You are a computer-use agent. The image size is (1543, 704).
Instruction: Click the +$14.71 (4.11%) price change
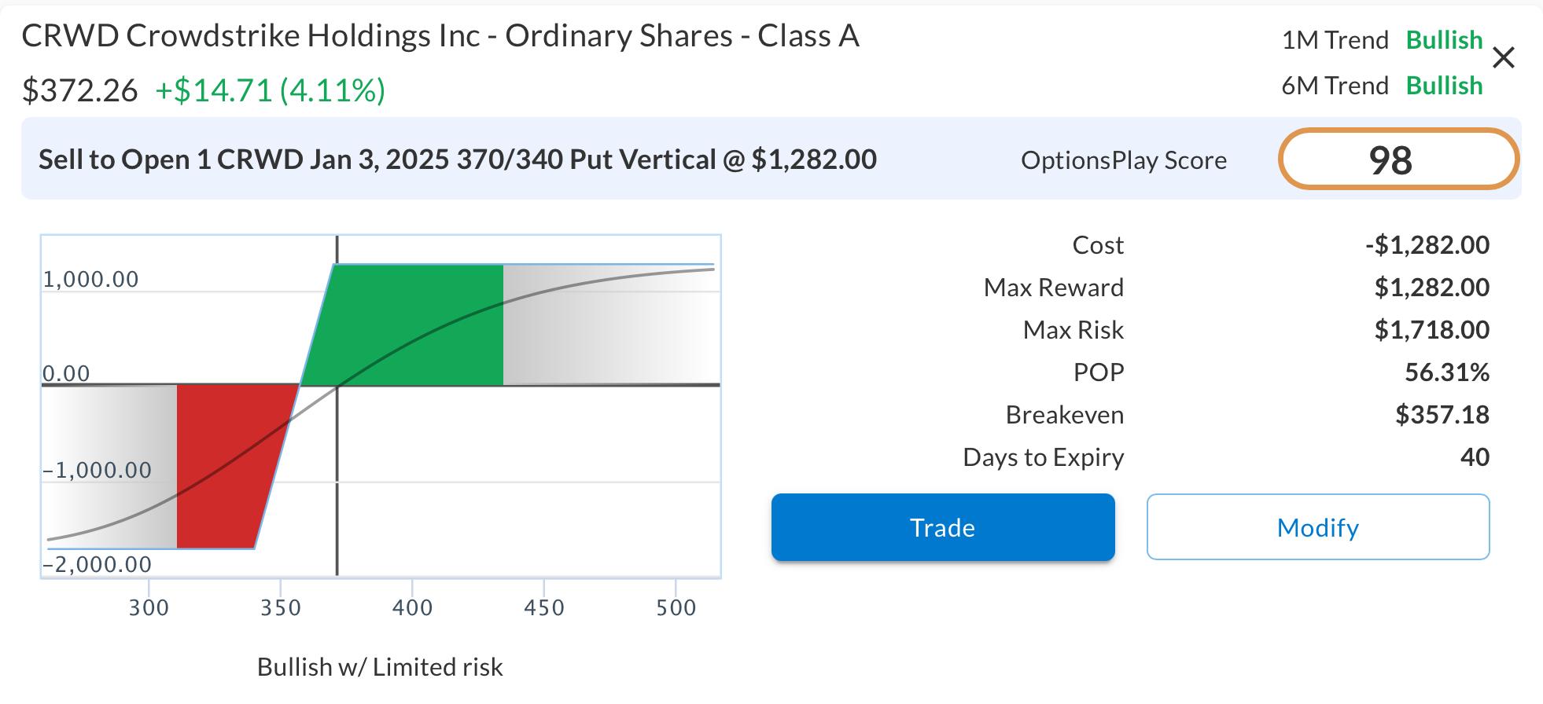point(270,90)
